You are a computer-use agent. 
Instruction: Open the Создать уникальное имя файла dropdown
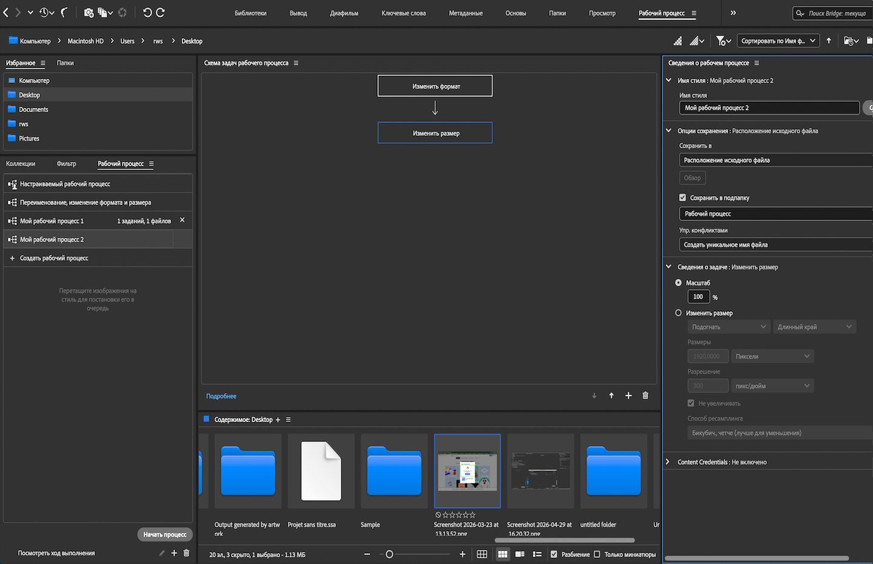[776, 244]
